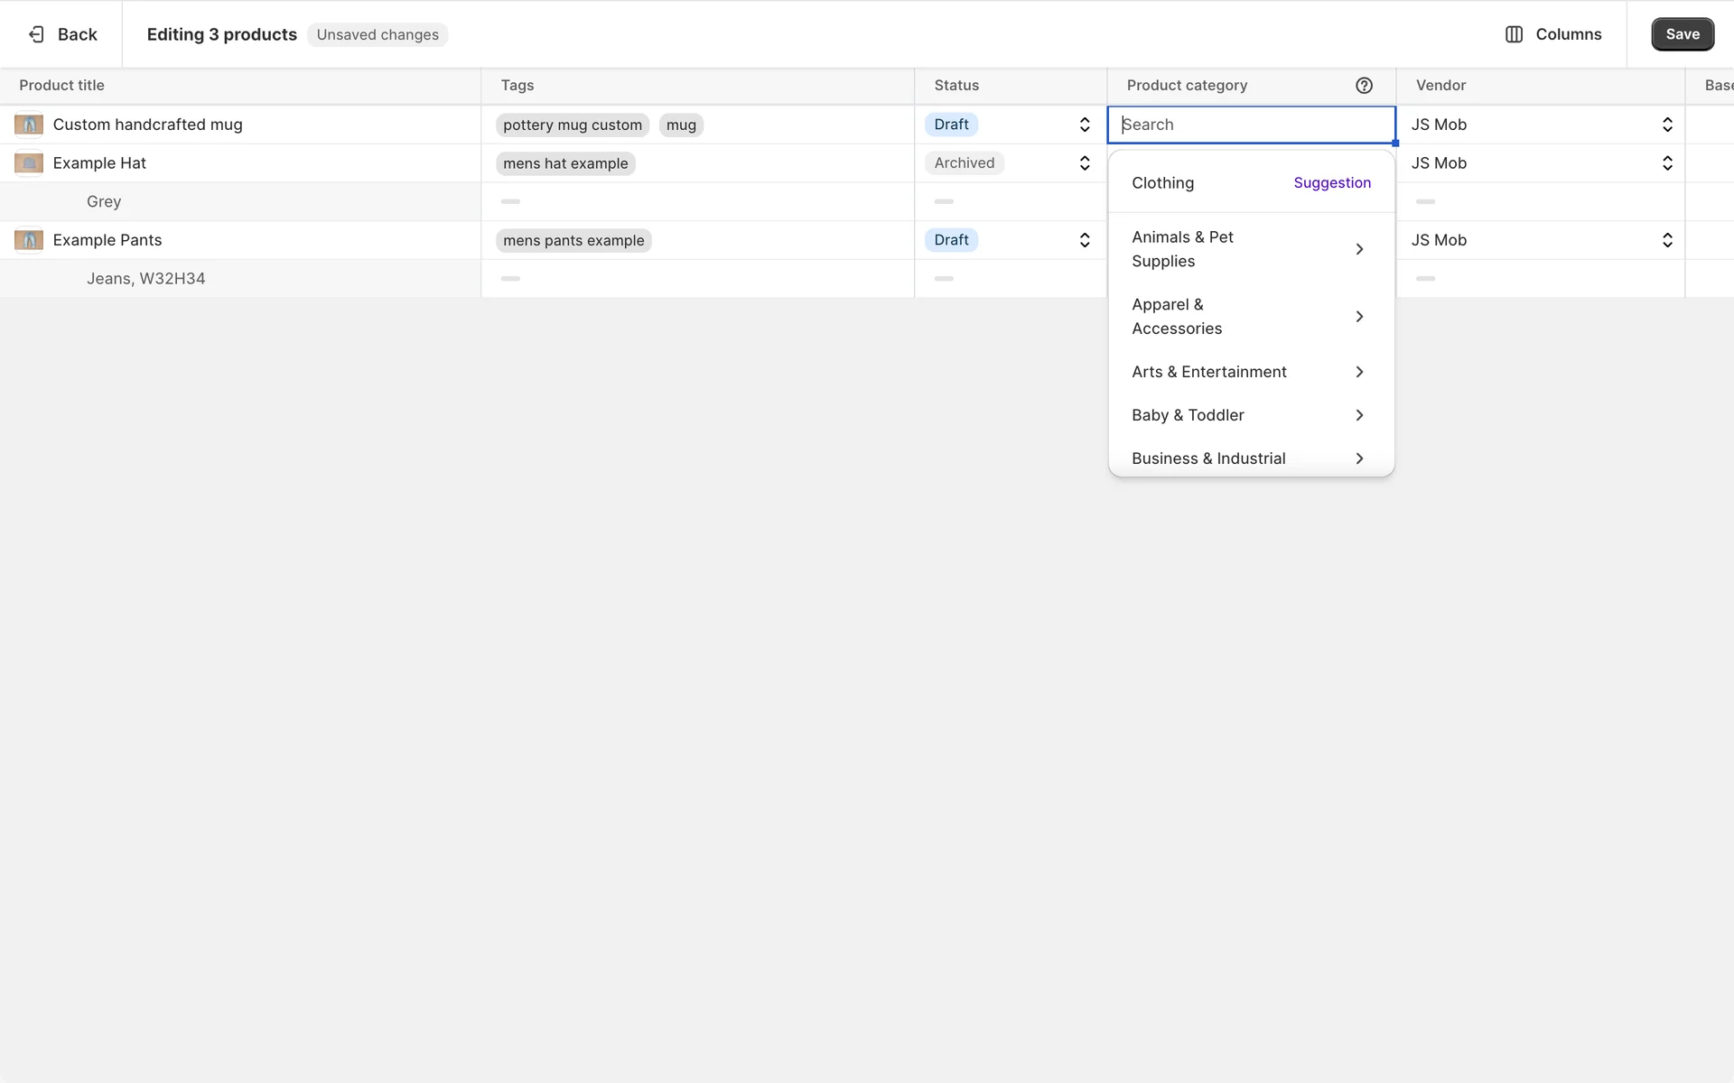Click the category Search input field
The image size is (1734, 1083).
point(1251,125)
